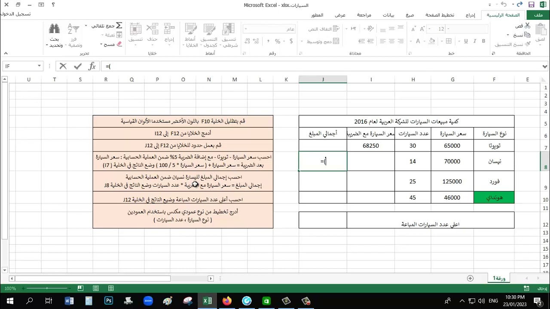Switch to Page Layout view in status bar
550x309 pixels.
96,288
